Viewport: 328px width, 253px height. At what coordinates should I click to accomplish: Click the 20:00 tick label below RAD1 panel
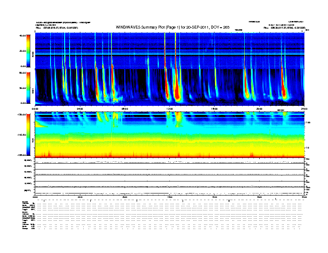(x=259, y=109)
